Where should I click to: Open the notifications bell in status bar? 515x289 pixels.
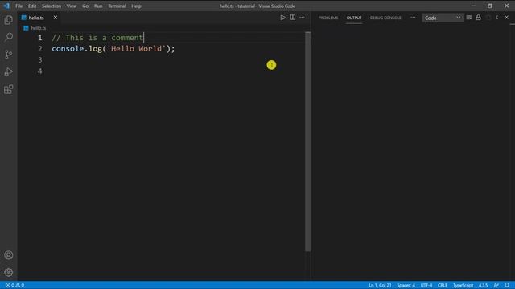507,286
